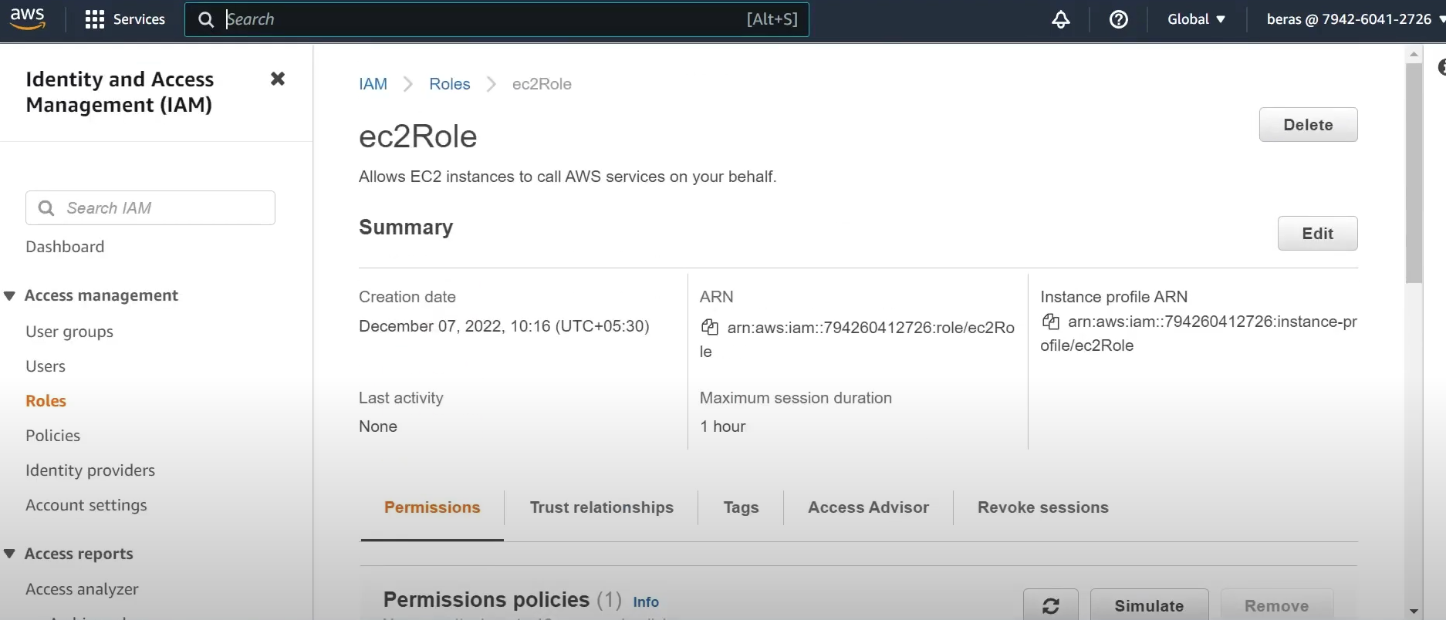Image resolution: width=1446 pixels, height=620 pixels.
Task: Select Roles in the sidebar
Action: (x=46, y=401)
